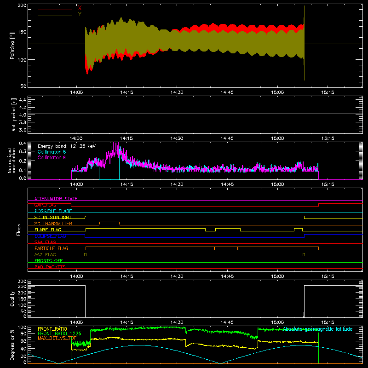Click the BAD_PACKETS flag label
This screenshot has height=368, width=368.
[x=50, y=267]
